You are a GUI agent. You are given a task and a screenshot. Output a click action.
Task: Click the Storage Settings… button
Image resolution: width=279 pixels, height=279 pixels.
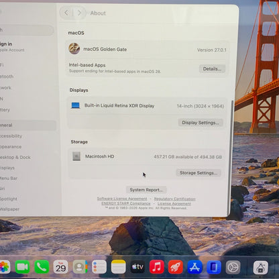click(199, 173)
